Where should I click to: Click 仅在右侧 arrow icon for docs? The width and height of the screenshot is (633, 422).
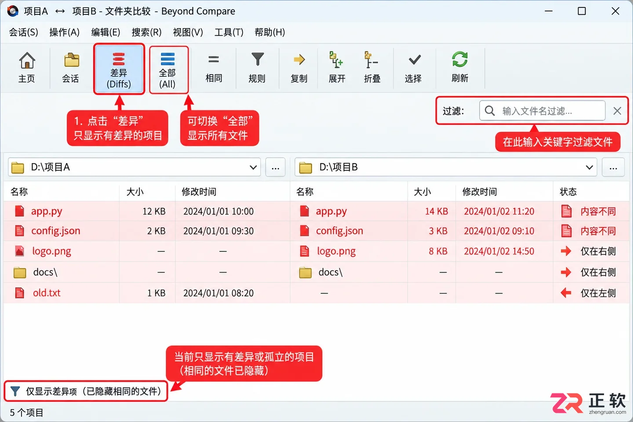[x=566, y=272]
